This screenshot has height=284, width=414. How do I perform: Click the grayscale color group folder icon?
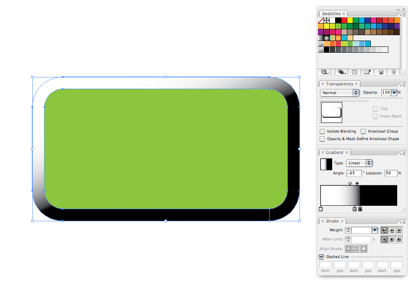tap(321, 49)
